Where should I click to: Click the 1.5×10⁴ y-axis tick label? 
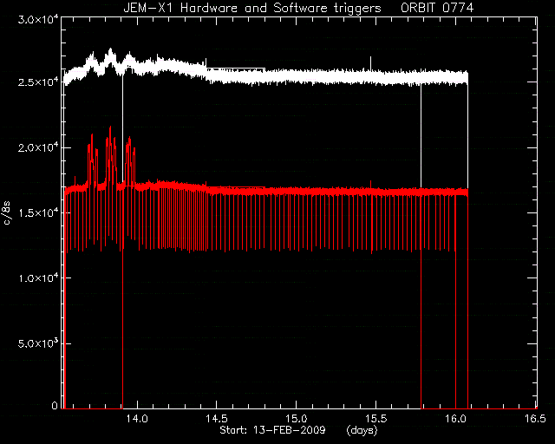pos(38,212)
